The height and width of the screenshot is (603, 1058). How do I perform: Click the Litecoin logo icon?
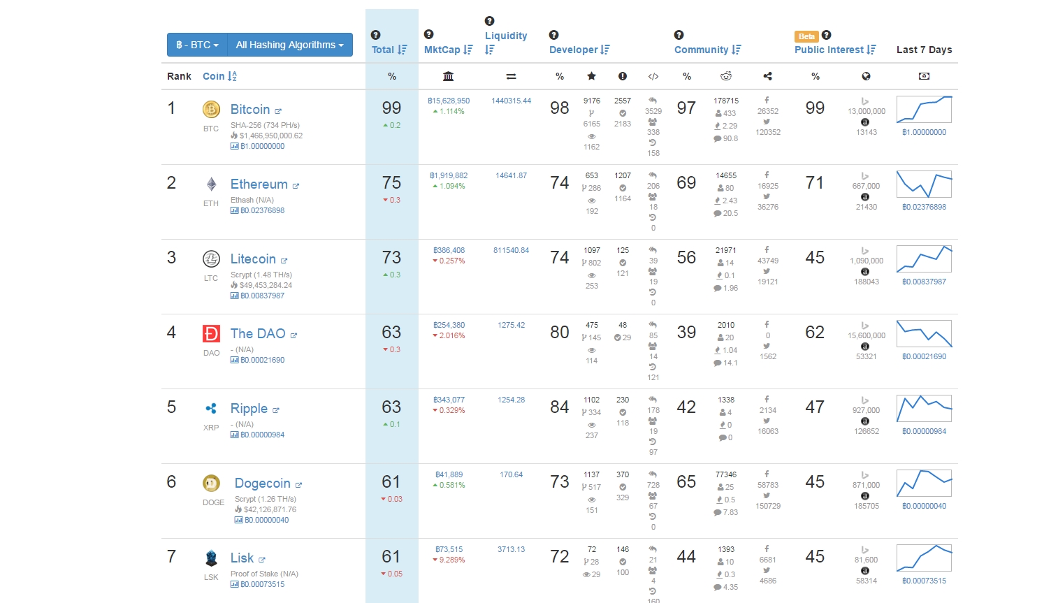[x=211, y=259]
